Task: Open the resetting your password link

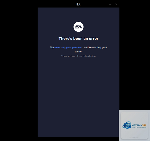Action: coord(69,48)
